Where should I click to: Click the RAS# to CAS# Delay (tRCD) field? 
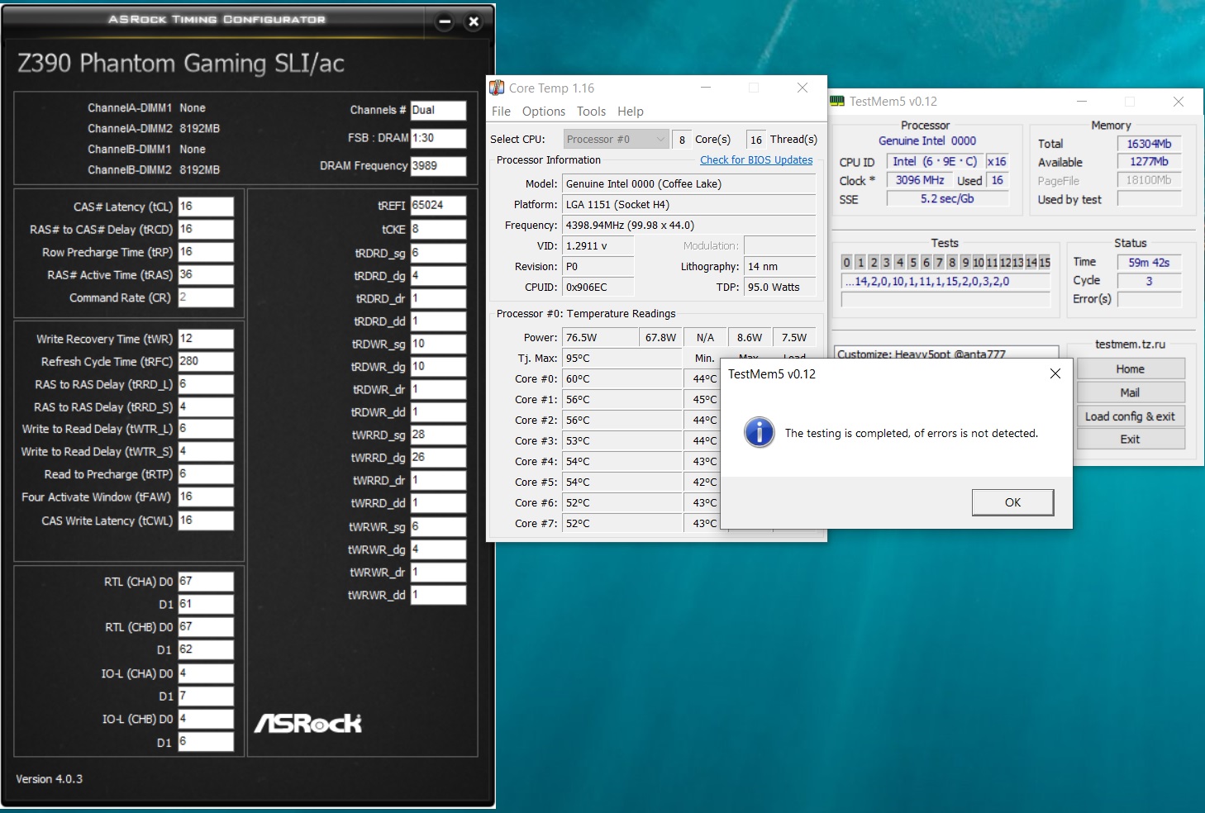(x=206, y=229)
